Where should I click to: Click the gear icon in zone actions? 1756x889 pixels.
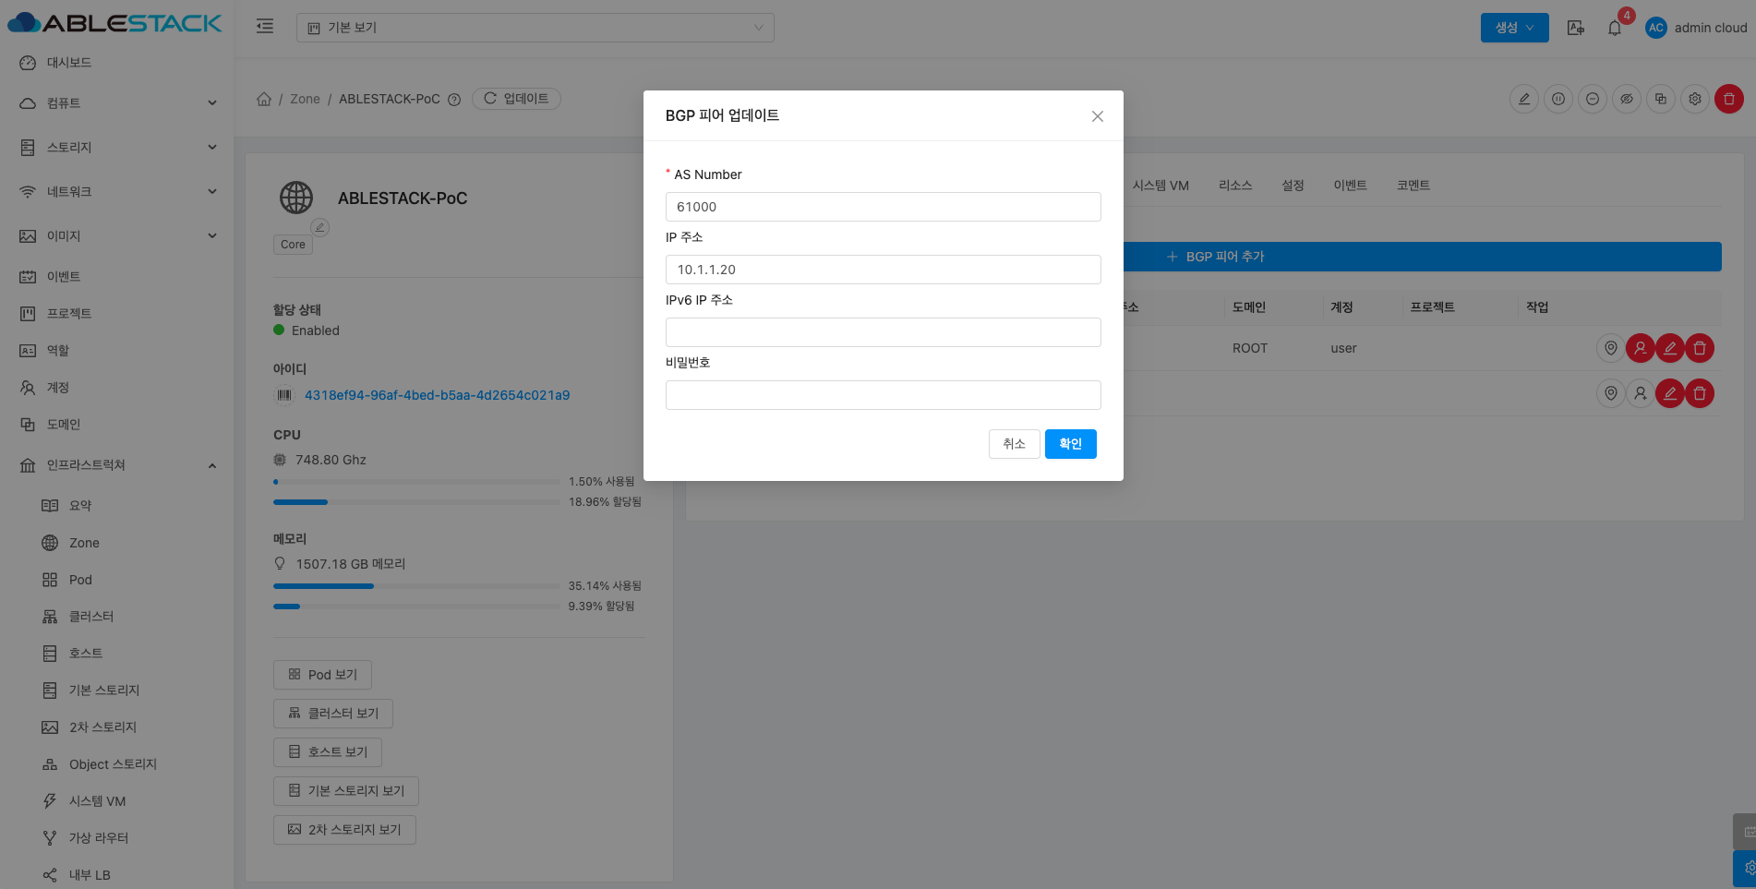click(1695, 99)
